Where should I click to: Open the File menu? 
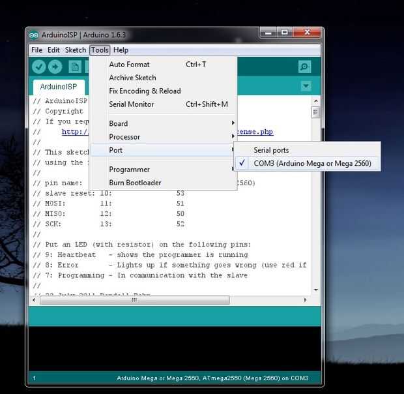click(36, 50)
